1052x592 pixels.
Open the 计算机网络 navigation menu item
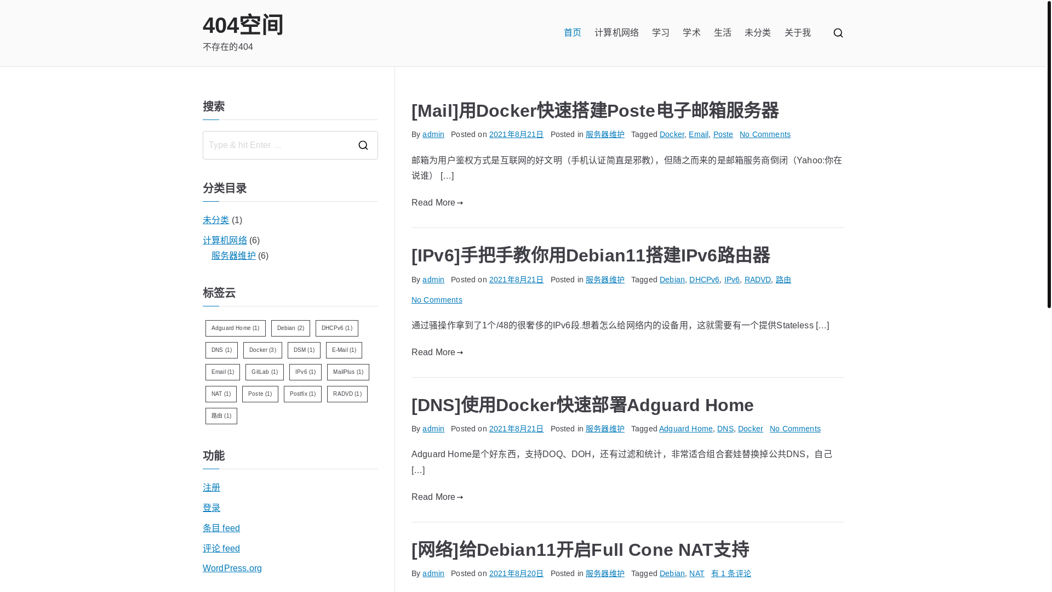[616, 33]
